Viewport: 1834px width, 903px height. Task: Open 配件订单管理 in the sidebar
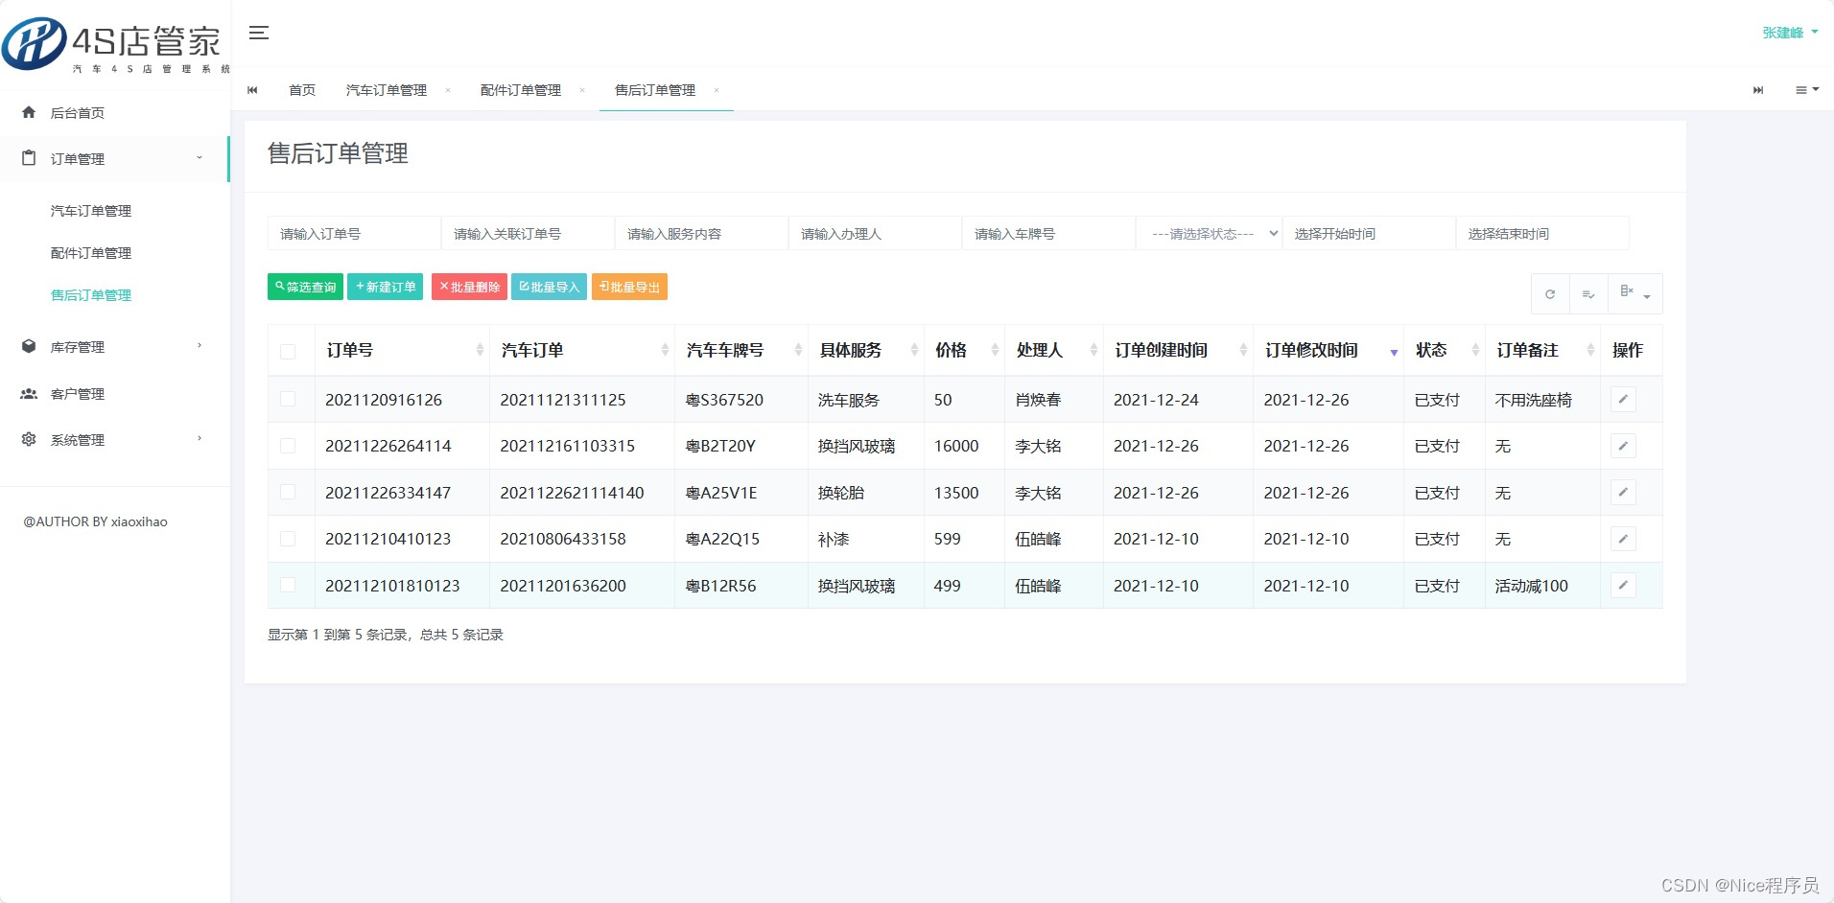point(91,253)
